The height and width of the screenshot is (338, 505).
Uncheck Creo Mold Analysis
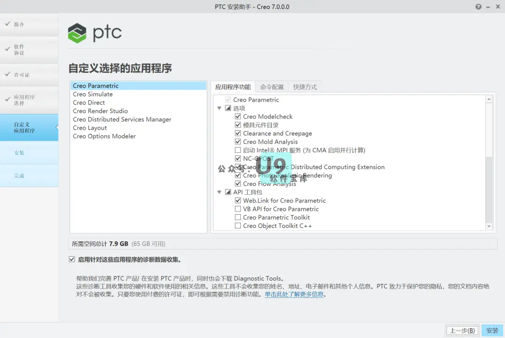tap(238, 141)
